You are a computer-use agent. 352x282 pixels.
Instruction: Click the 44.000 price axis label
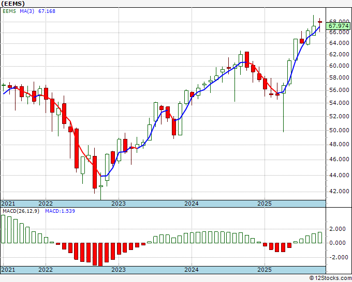[339, 175]
